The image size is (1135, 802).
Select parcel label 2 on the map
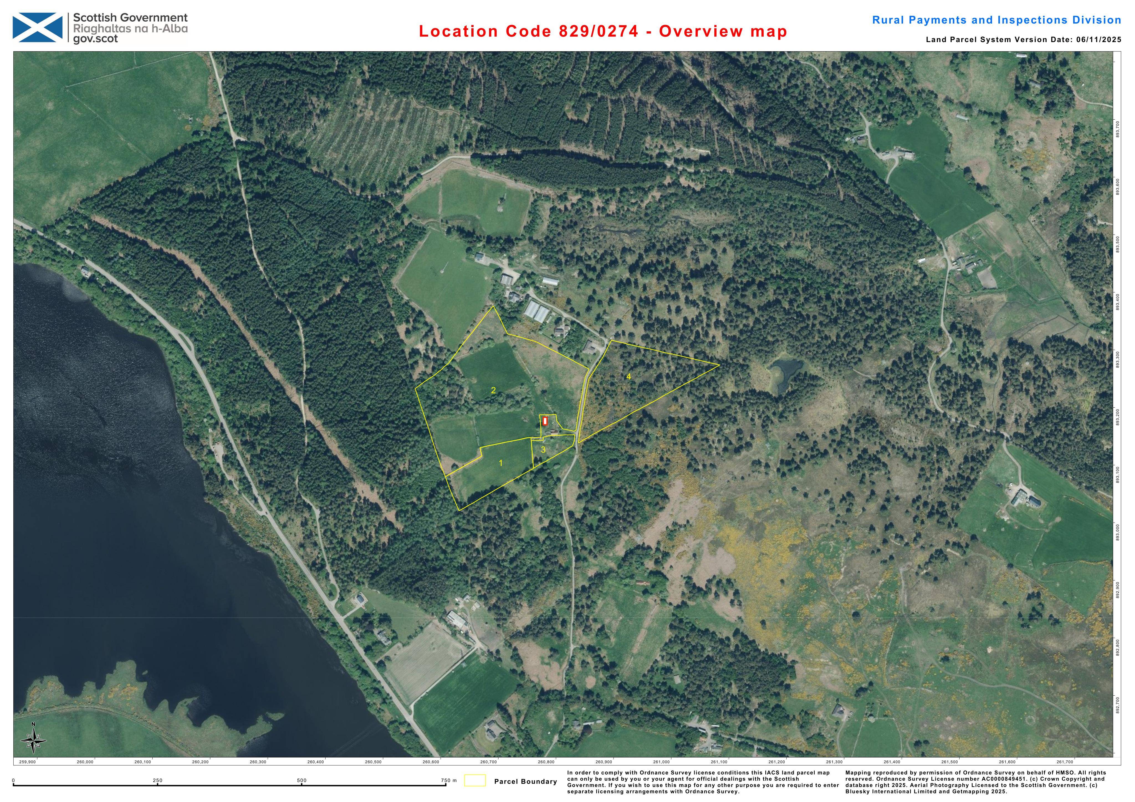[493, 390]
